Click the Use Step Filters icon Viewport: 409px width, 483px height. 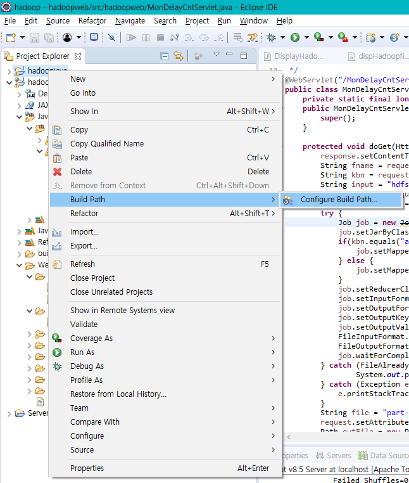point(253,37)
